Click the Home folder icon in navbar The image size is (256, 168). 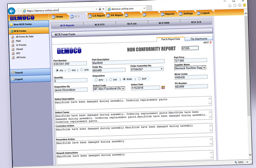pyautogui.click(x=53, y=17)
